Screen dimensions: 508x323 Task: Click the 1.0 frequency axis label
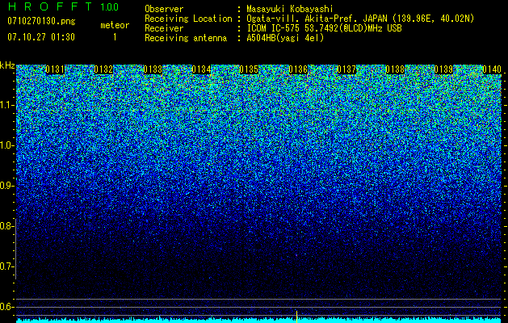click(7, 145)
